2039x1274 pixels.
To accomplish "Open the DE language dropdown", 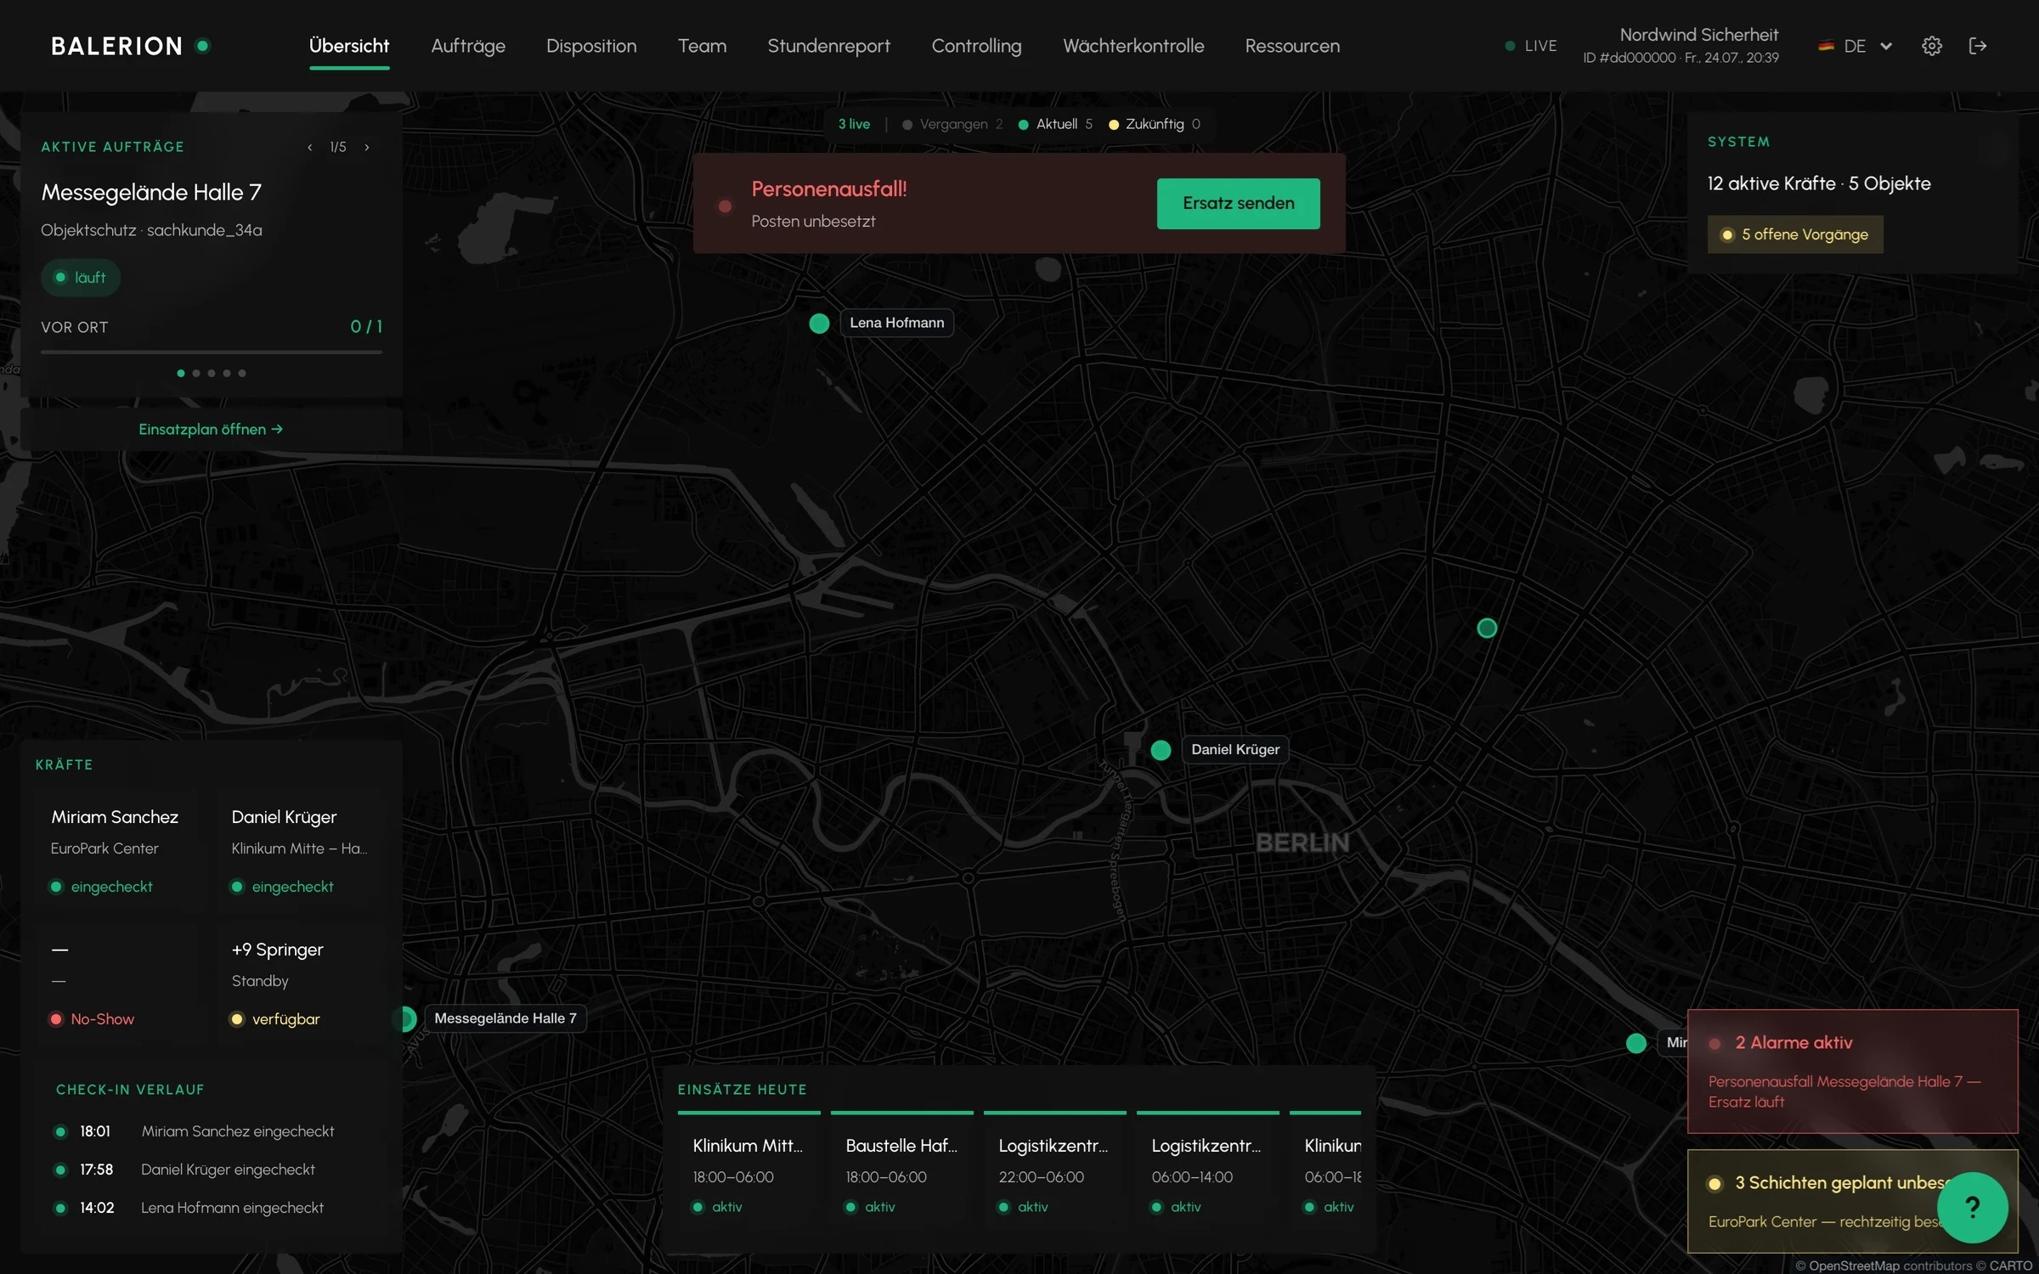I will click(1855, 46).
